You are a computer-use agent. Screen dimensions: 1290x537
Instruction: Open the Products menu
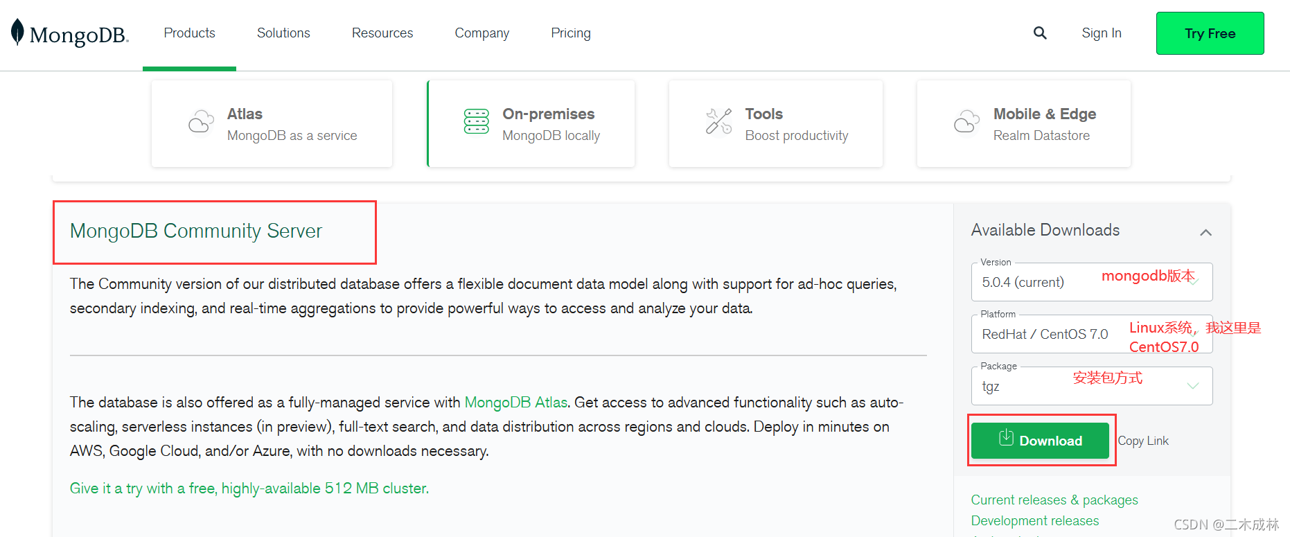coord(189,33)
